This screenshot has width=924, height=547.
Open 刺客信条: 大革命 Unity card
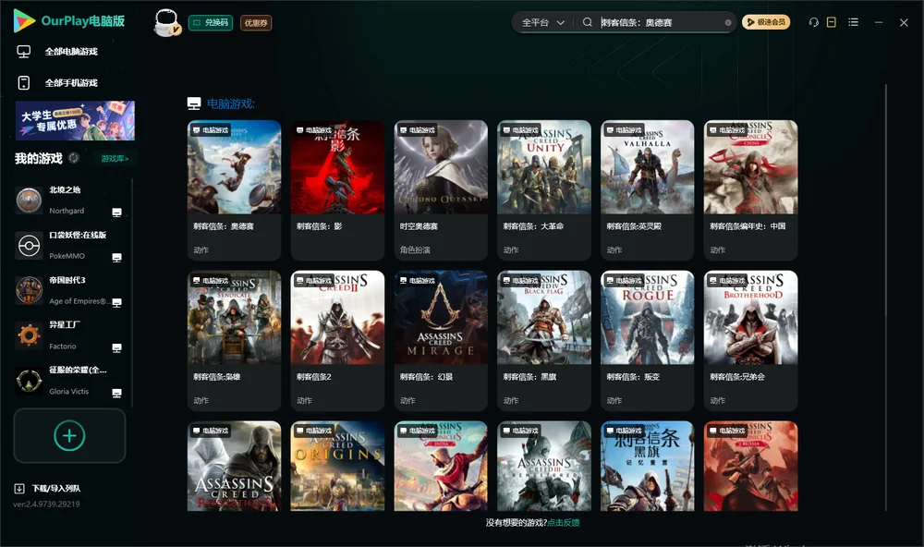[544, 189]
